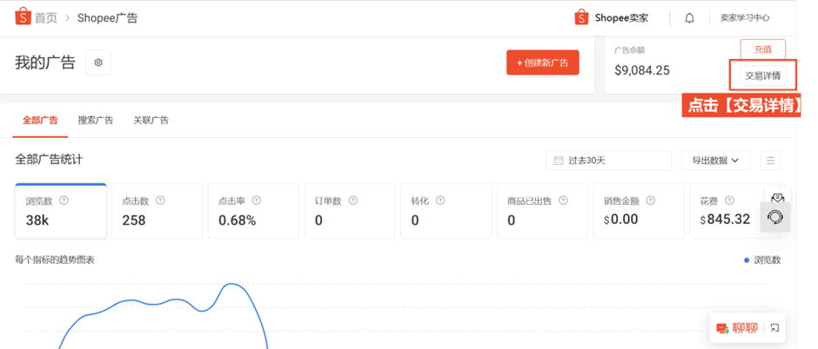The height and width of the screenshot is (349, 818).
Task: Click the 浏览数 chart legend dot
Action: coord(747,260)
